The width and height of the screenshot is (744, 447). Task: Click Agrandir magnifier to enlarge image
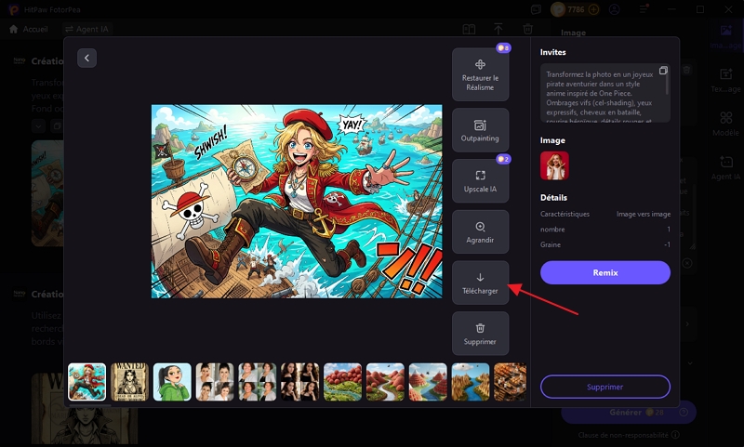(x=480, y=231)
